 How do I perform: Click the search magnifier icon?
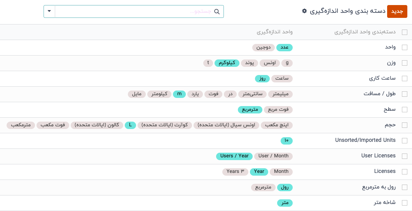click(x=217, y=12)
